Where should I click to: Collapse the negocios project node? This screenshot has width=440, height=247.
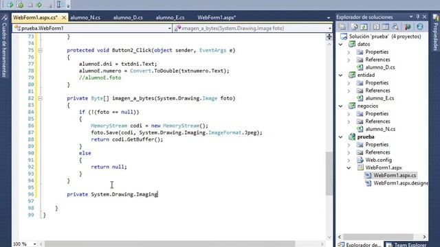click(341, 106)
